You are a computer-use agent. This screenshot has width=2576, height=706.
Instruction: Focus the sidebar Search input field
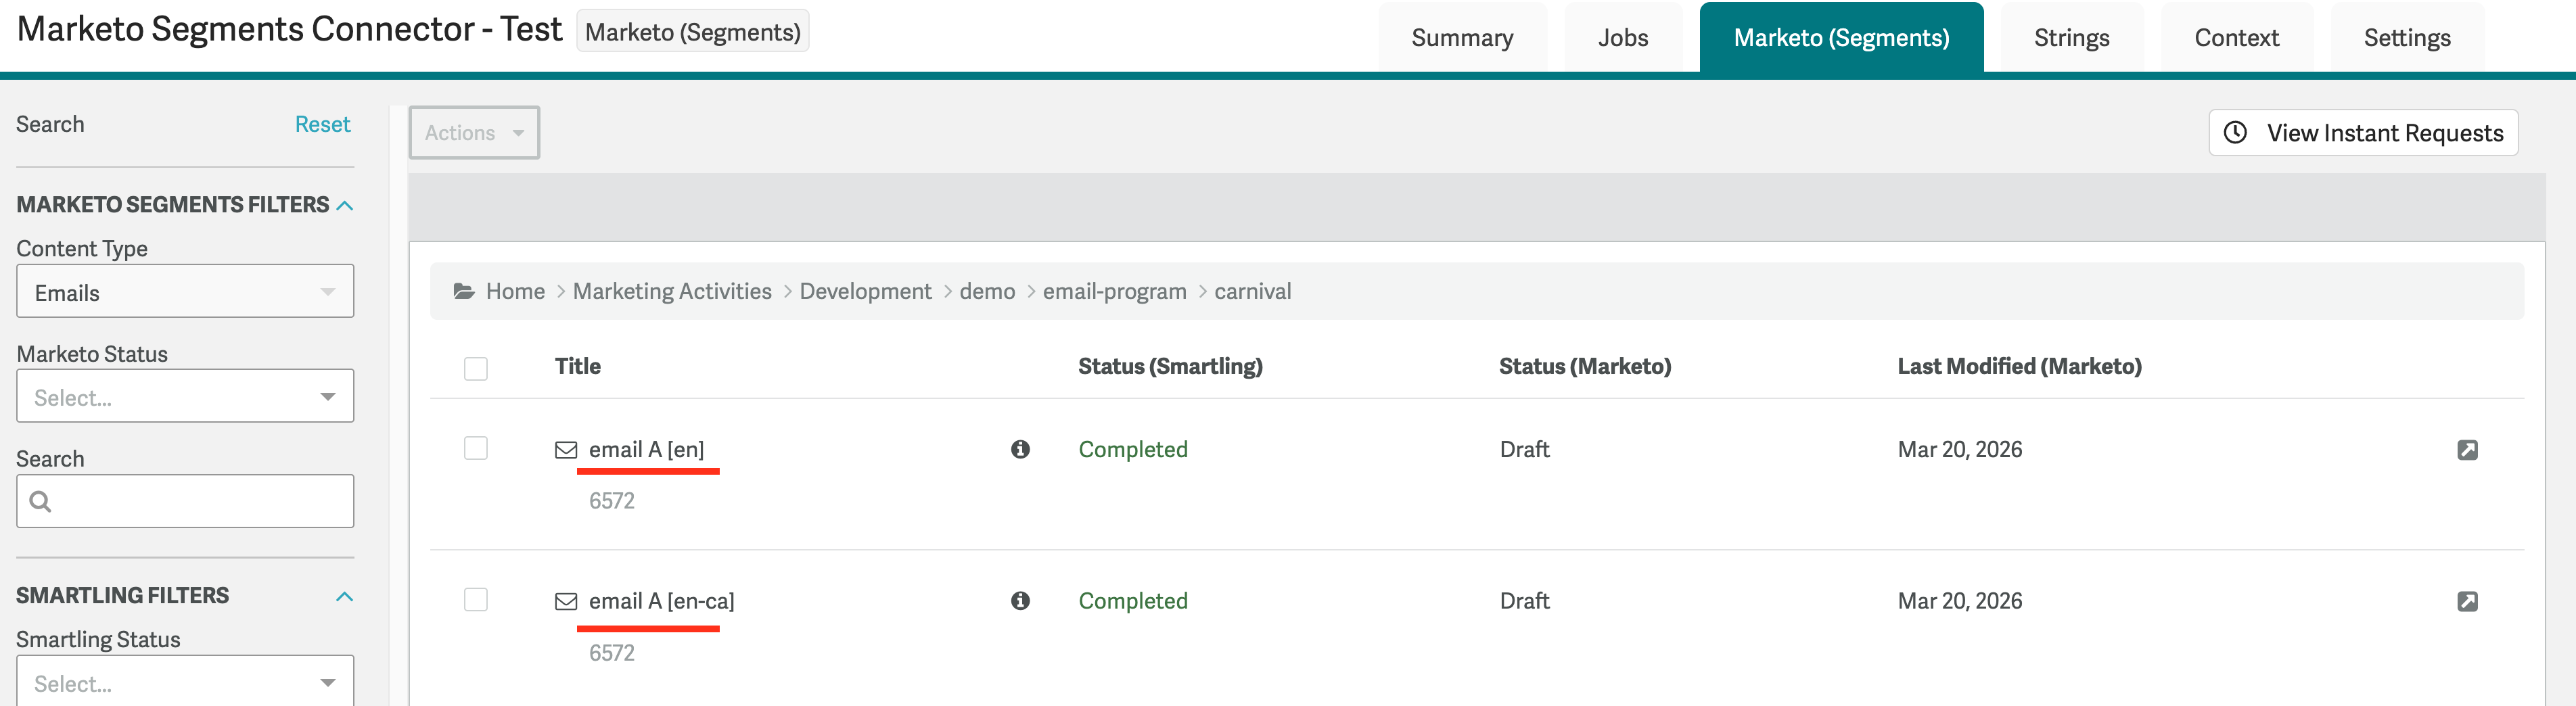[x=185, y=501]
